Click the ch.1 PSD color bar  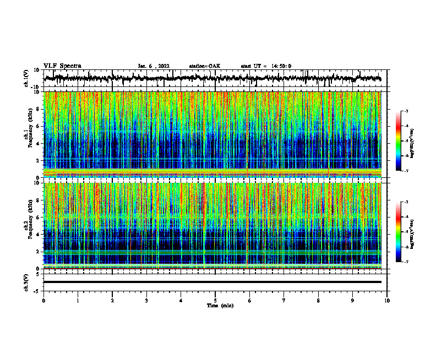398,141
